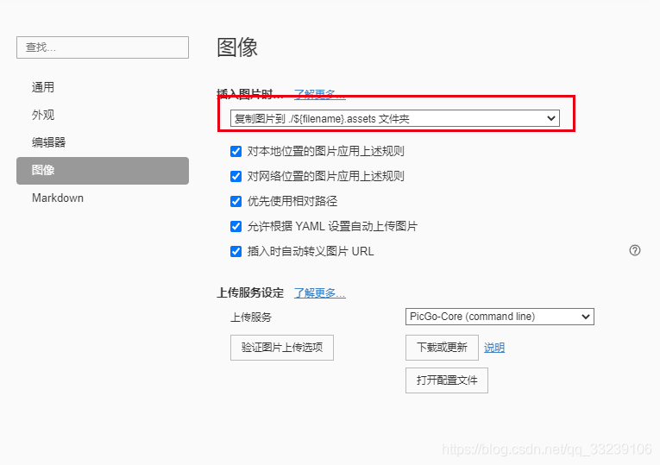The height and width of the screenshot is (465, 660).
Task: Open the PicGo-Core upload service dropdown
Action: 500,317
